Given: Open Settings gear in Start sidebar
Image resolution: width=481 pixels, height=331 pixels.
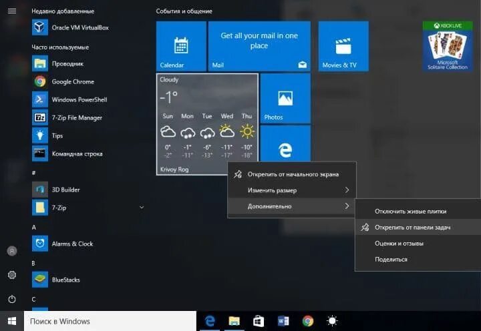Looking at the screenshot, I should coord(12,275).
